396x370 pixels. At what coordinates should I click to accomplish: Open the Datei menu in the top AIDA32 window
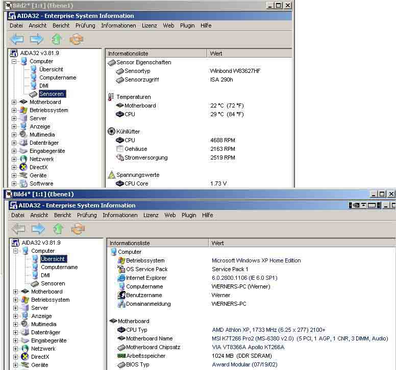pyautogui.click(x=16, y=25)
